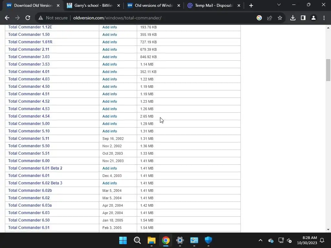Toggle Chrome side panel icon
The height and width of the screenshot is (248, 331).
(x=303, y=18)
